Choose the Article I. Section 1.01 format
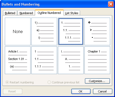This screenshot has height=97, width=115. 18,60
